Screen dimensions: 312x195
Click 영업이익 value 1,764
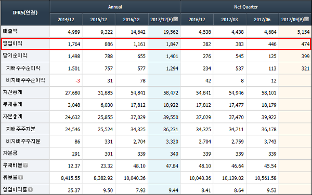pos(74,44)
